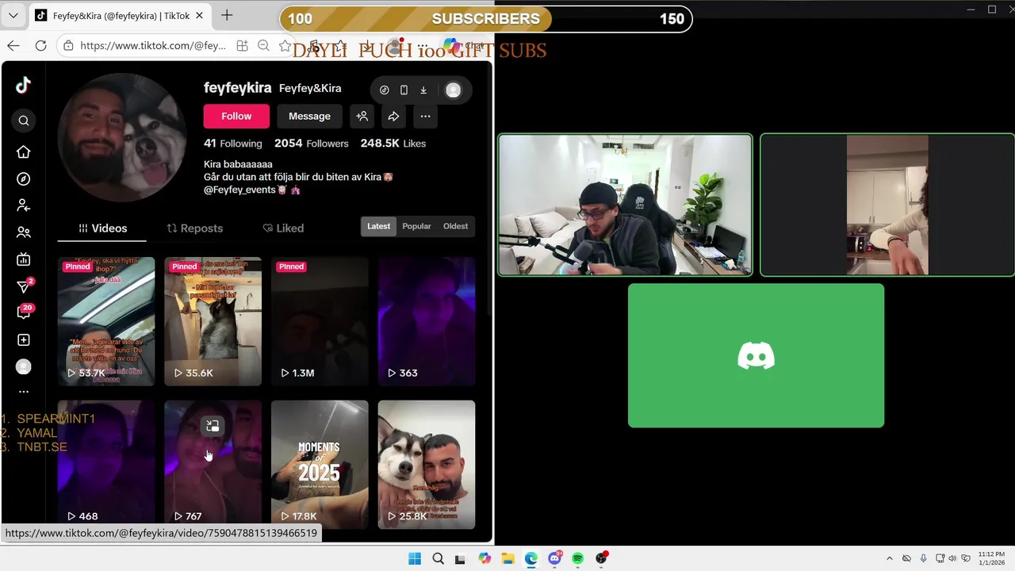Open Activity inbox with badge 20
The width and height of the screenshot is (1015, 571).
pyautogui.click(x=24, y=312)
